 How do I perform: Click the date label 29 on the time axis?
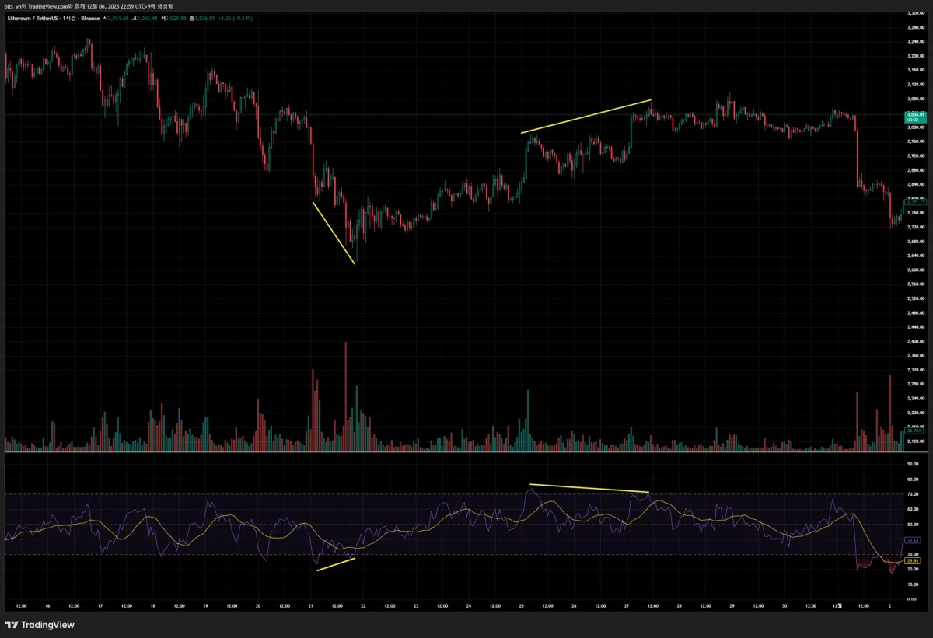pos(732,605)
